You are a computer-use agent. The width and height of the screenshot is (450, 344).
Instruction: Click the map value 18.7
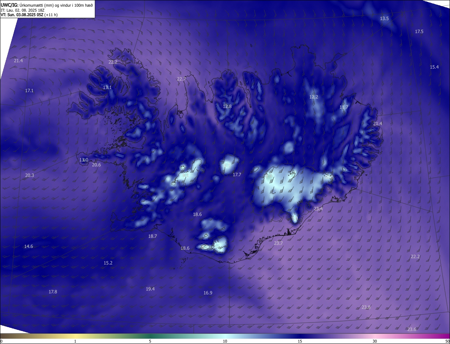tap(152, 236)
